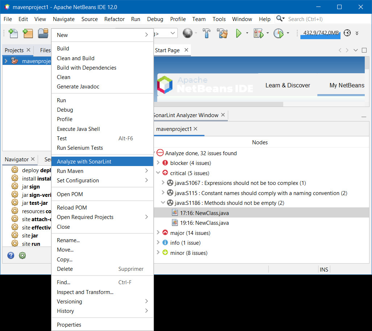This screenshot has height=331, width=372.
Task: Open the editor tabs list dropdown arrow
Action: coord(355,50)
